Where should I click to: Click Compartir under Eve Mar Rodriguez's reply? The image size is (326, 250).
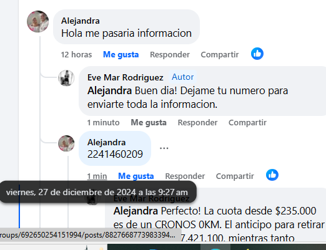point(247,123)
